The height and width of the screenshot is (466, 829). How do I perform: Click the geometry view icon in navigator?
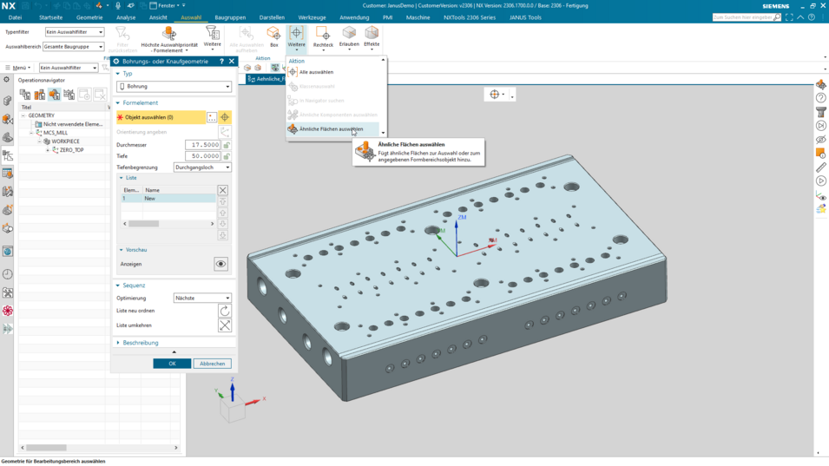[55, 95]
